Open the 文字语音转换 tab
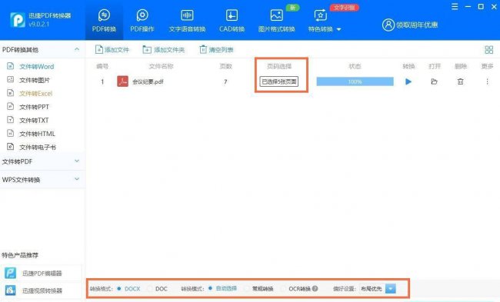Screen dimensions: 500x302 [x=187, y=21]
